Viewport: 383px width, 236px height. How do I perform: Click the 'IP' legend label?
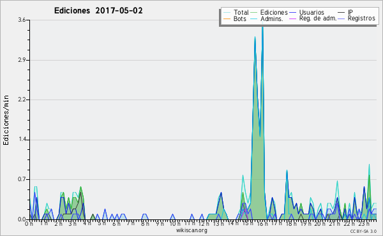coord(350,12)
